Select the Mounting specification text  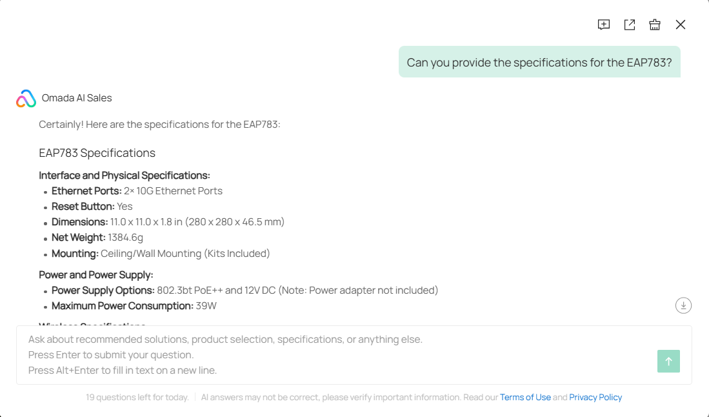(161, 253)
